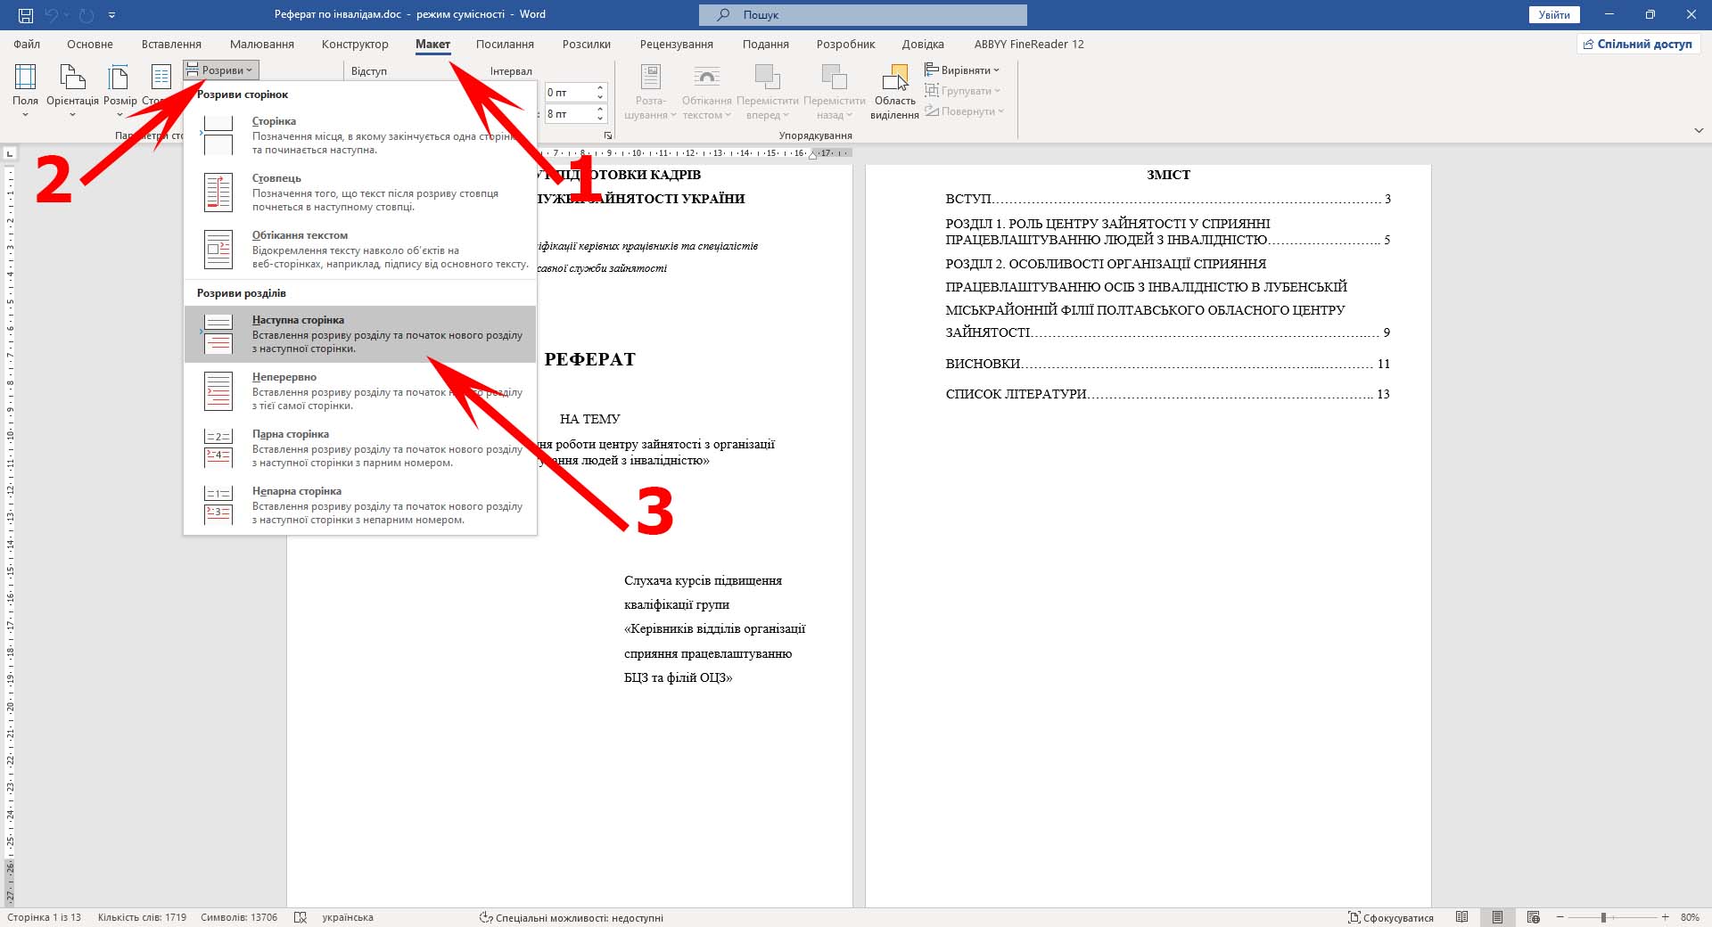Screen dimensions: 1712x927
Task: Click the spelling check status icon
Action: point(300,917)
